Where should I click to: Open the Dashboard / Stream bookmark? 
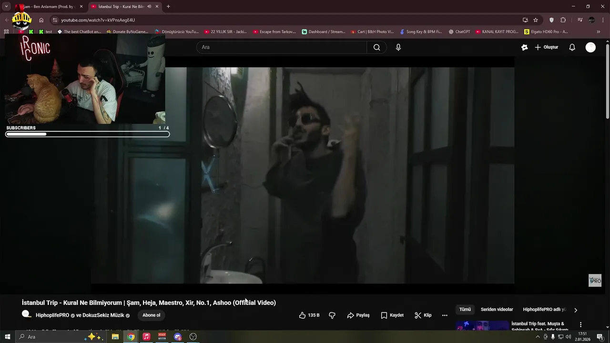[x=324, y=32]
